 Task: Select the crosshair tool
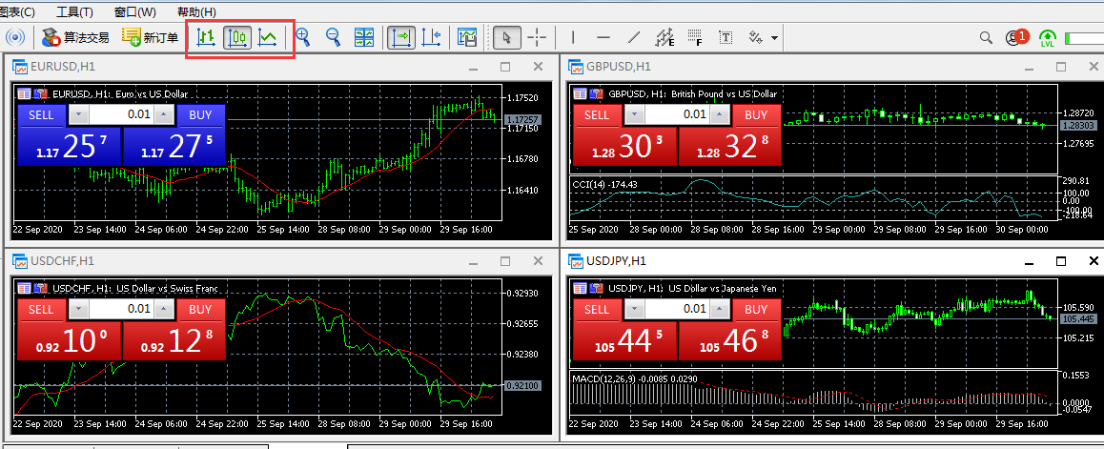point(537,37)
